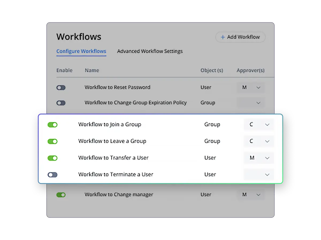Screen dimensions: 321x240
Task: Enable Workflow to Change Group Expiration Policy
Action: pos(61,103)
